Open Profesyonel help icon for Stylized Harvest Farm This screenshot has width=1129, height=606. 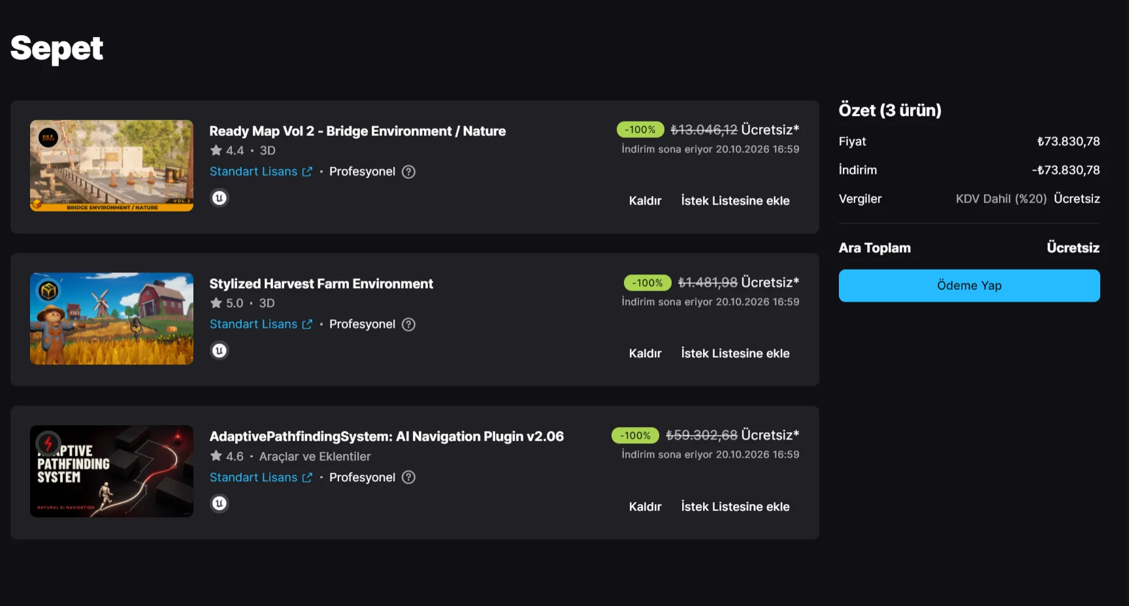pyautogui.click(x=408, y=325)
